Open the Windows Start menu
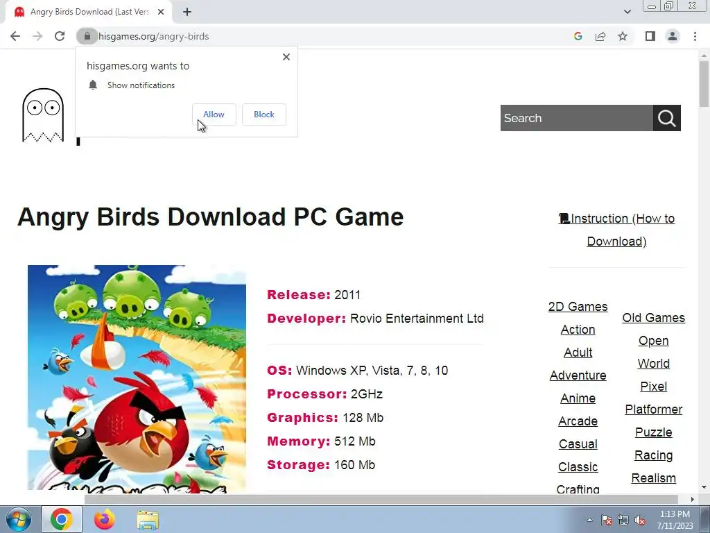The image size is (710, 533). (x=18, y=519)
